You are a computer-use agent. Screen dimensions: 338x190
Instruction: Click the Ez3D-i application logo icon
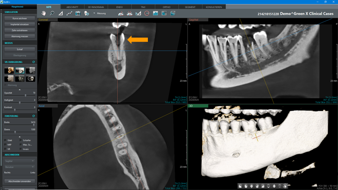pos(2,2)
